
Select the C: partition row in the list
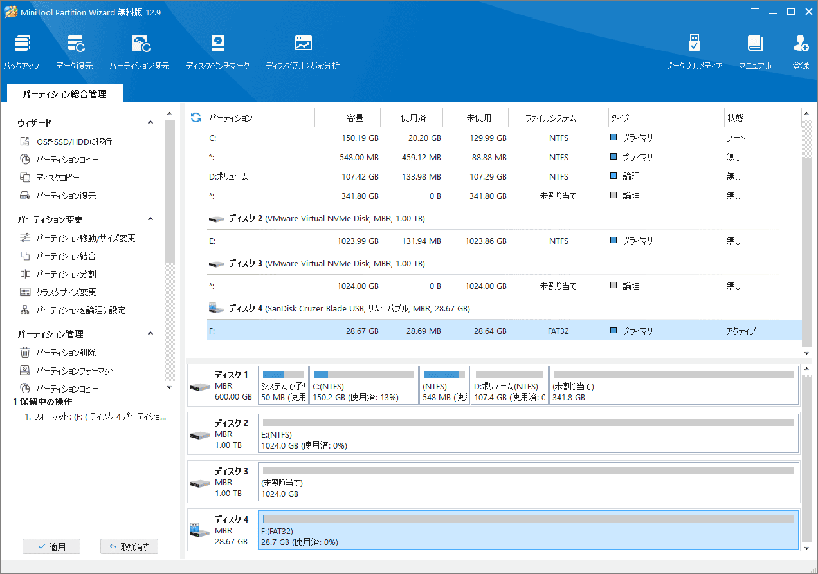[504, 138]
